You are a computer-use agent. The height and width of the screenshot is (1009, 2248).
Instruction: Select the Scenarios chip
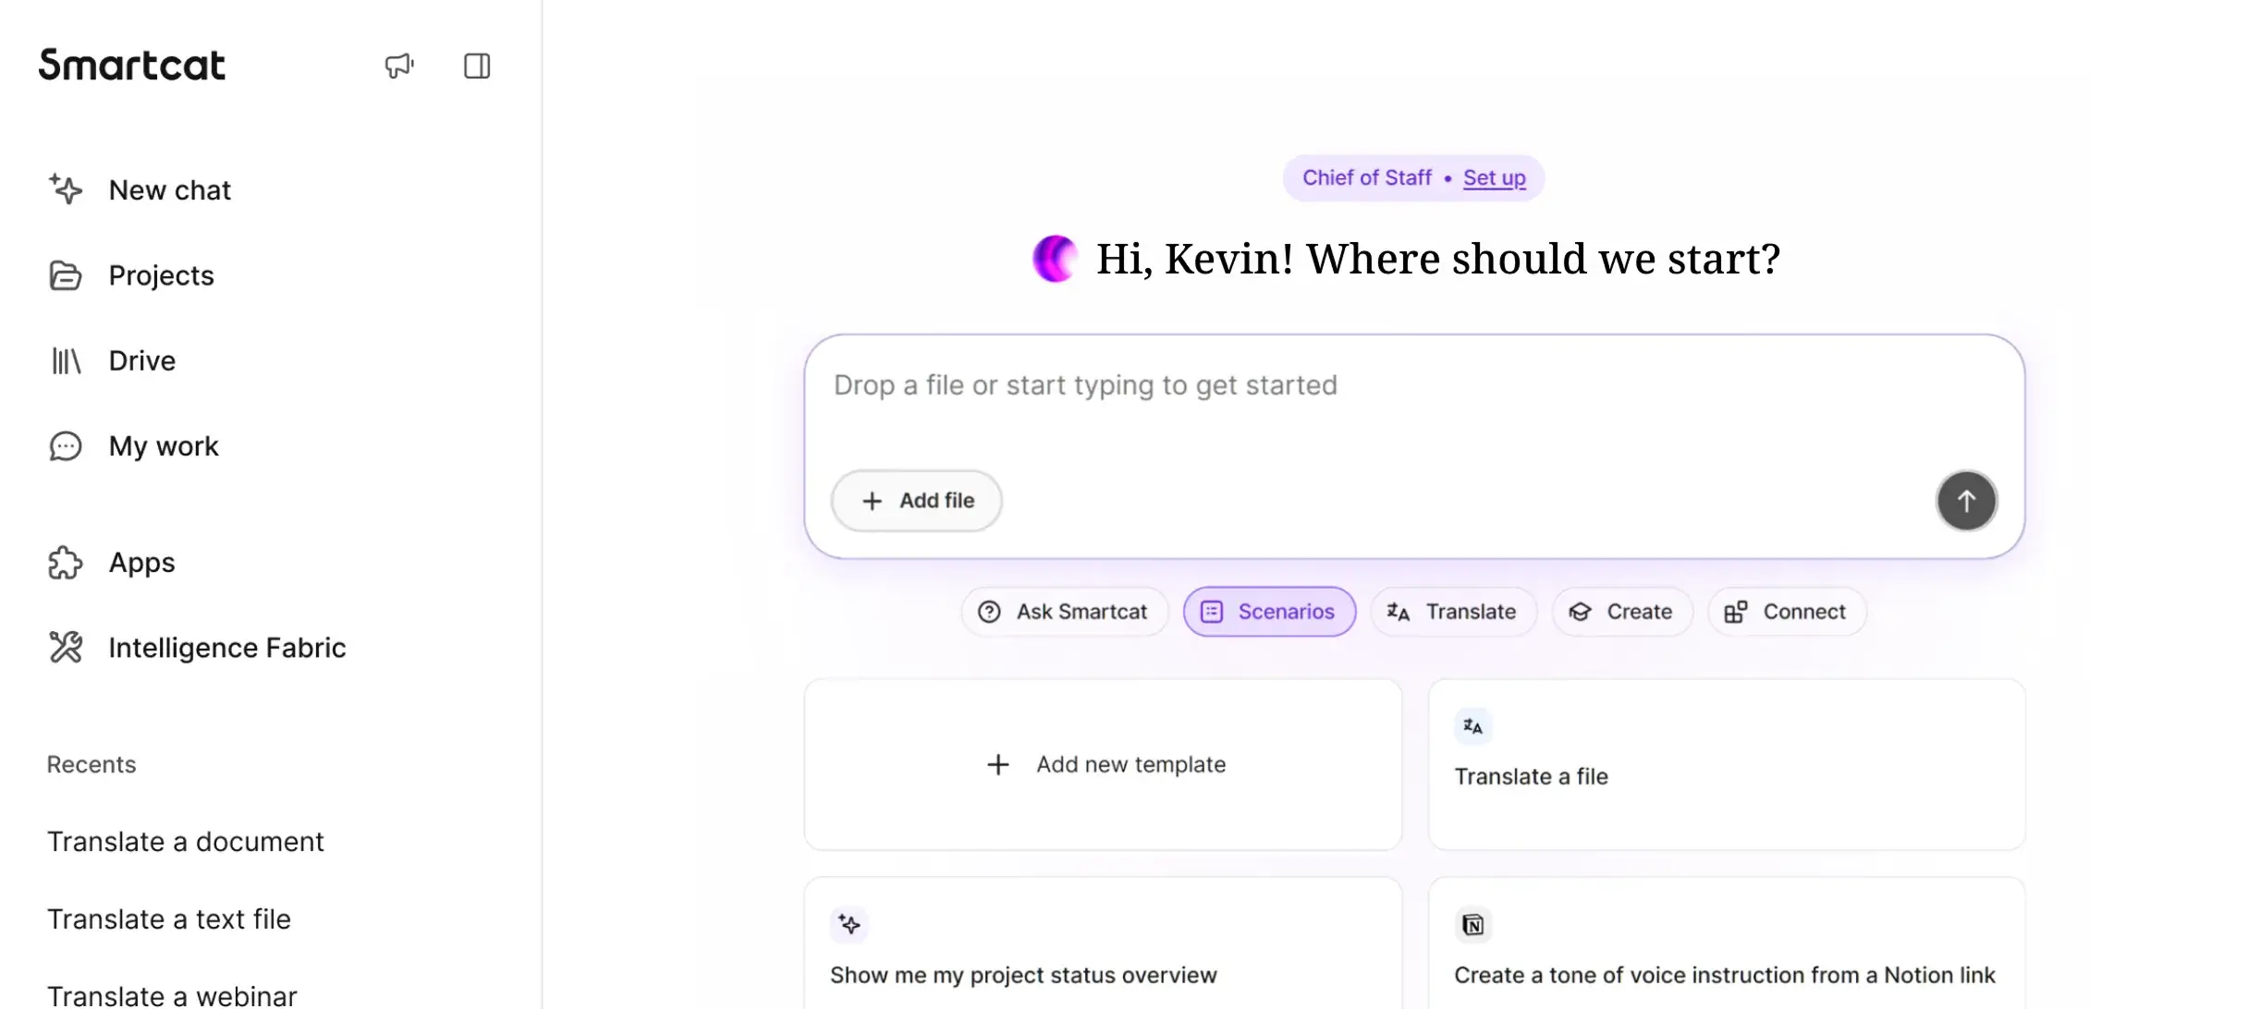[x=1269, y=612]
